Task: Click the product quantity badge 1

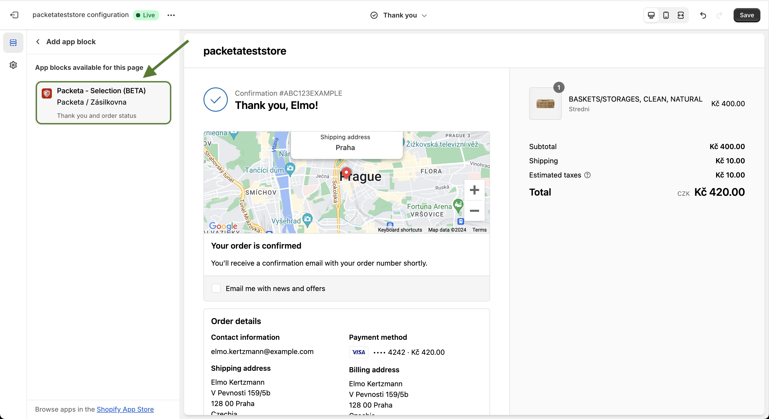Action: 558,87
